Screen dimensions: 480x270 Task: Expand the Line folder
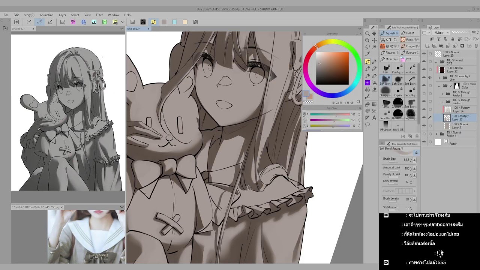pos(439,78)
